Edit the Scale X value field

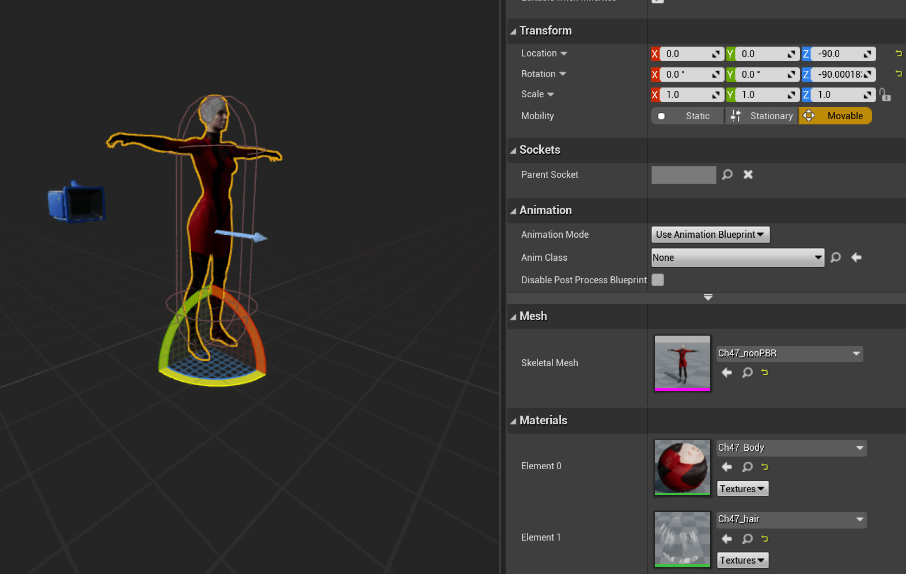[x=692, y=94]
